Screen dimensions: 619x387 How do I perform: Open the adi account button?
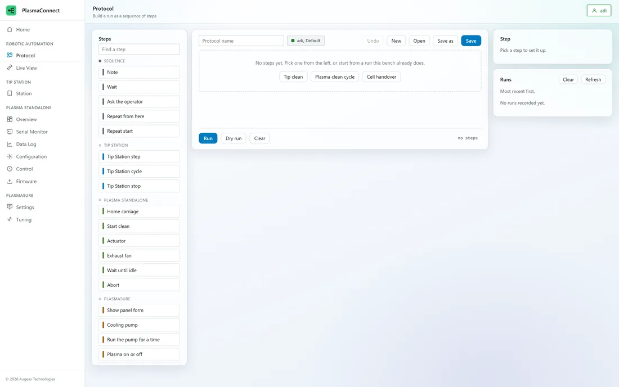click(599, 11)
